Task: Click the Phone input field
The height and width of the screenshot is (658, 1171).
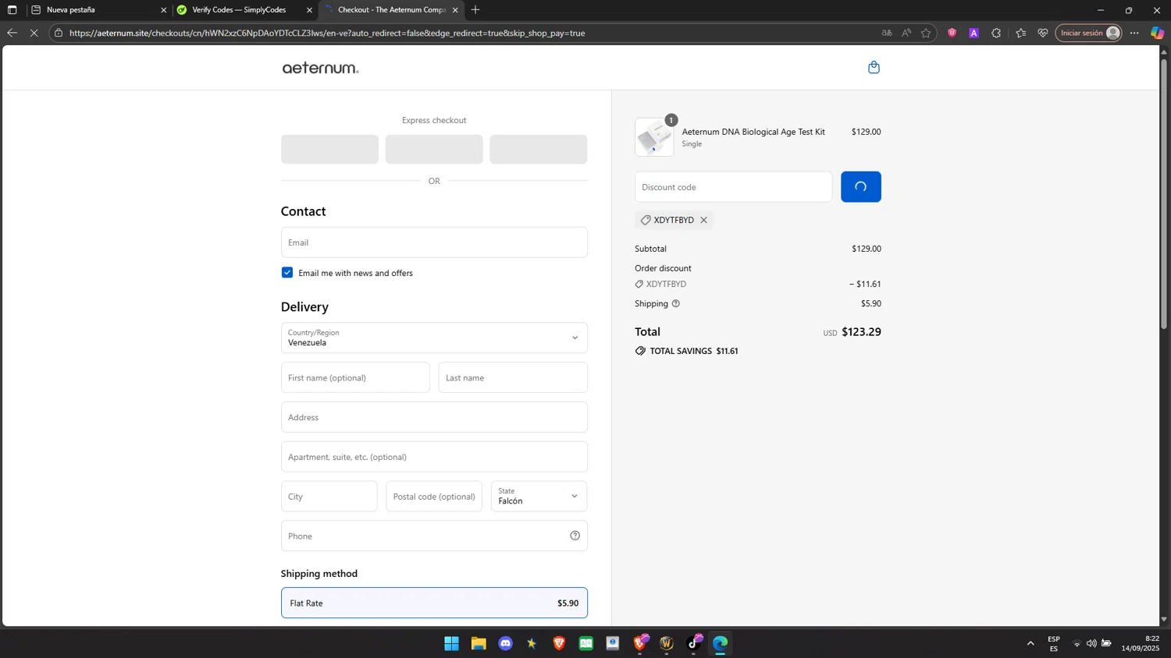Action: (434, 536)
